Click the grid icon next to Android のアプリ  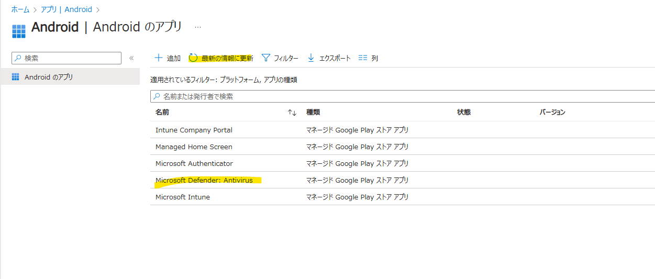(x=15, y=77)
